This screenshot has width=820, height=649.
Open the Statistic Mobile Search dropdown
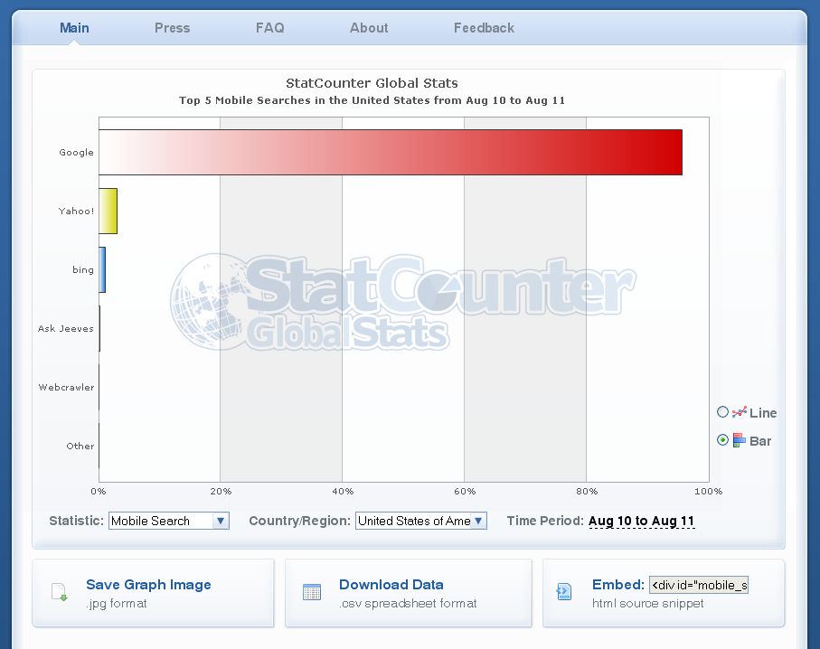pyautogui.click(x=169, y=521)
